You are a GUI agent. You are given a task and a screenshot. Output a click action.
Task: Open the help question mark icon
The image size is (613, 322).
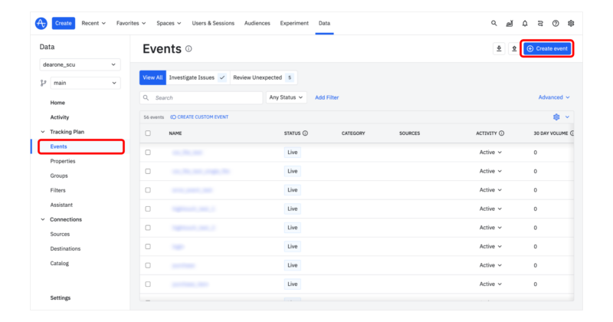pos(556,23)
